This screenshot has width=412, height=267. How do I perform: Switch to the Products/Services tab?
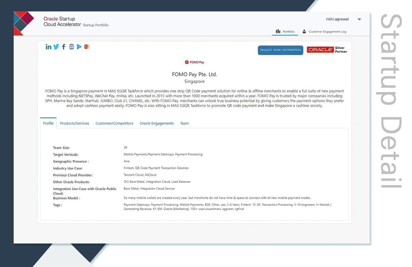[x=74, y=123]
